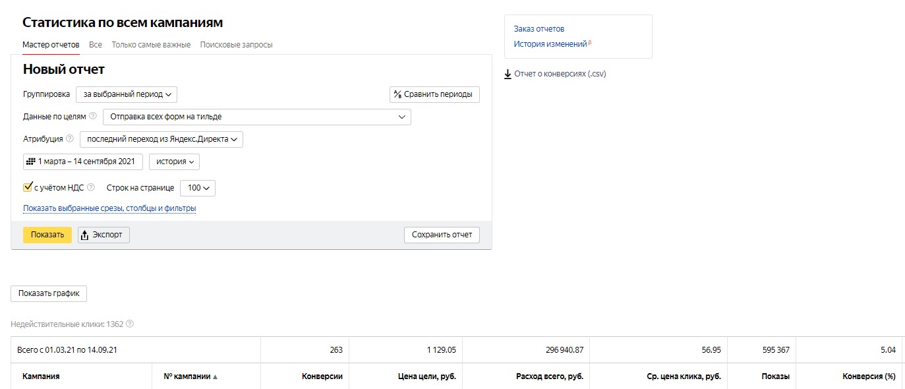Open the история dropdown
Screen dimensions: 905x389
tap(174, 162)
